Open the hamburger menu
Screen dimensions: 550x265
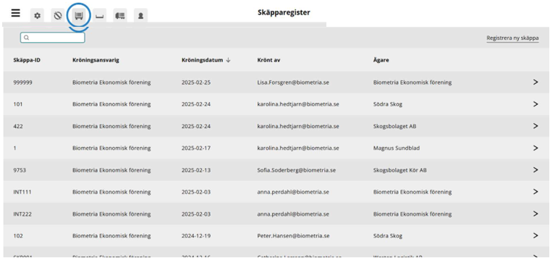coord(15,13)
